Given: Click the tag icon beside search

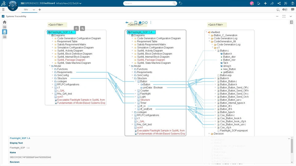Looking at the screenshot, I should 181,3.
